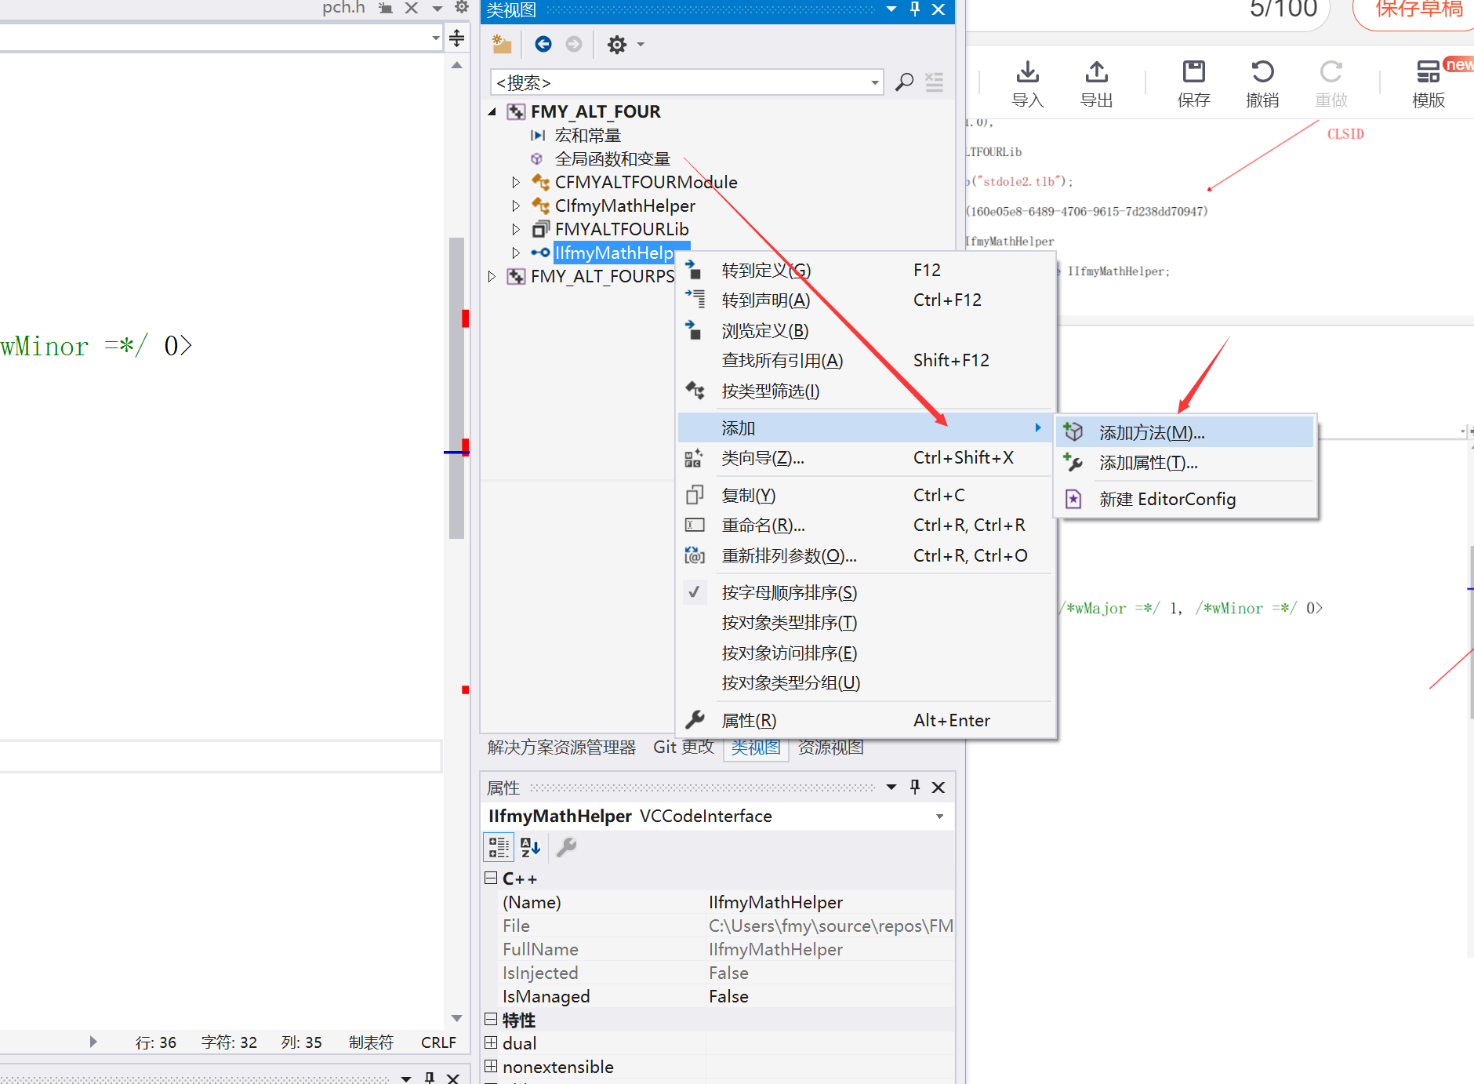1474x1084 pixels.
Task: Select the 宏和常量 tree item
Action: [587, 136]
